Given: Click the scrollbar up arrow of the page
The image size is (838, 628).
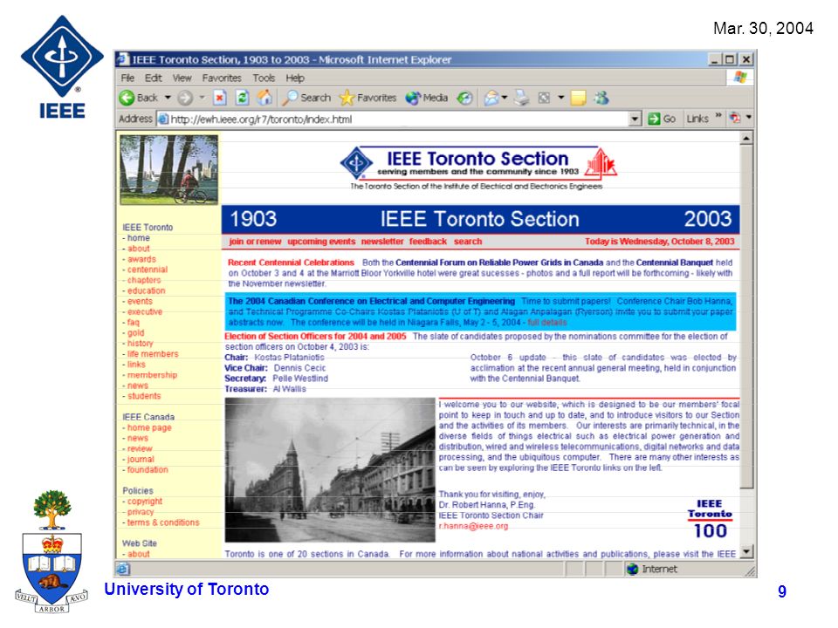Looking at the screenshot, I should [x=746, y=139].
